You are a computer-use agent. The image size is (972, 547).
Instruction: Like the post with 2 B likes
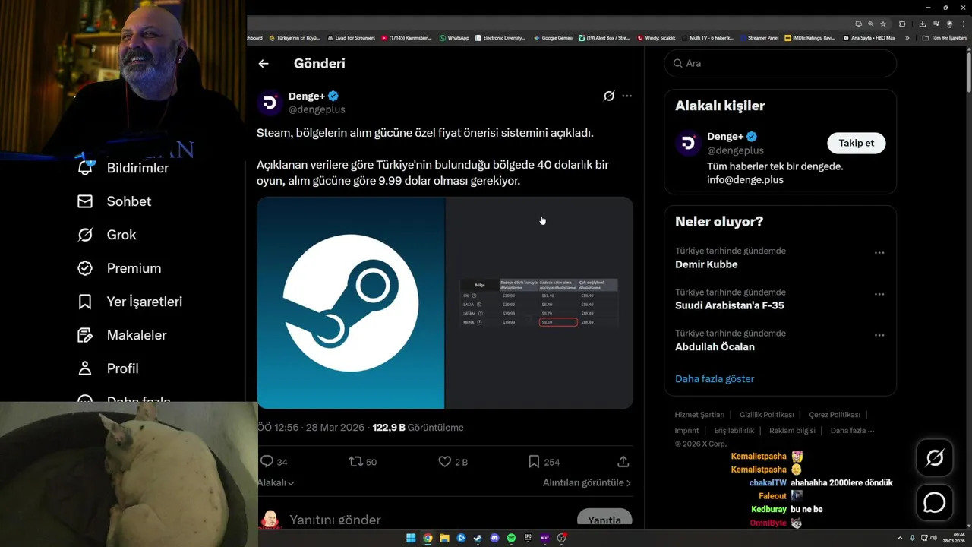tap(445, 461)
